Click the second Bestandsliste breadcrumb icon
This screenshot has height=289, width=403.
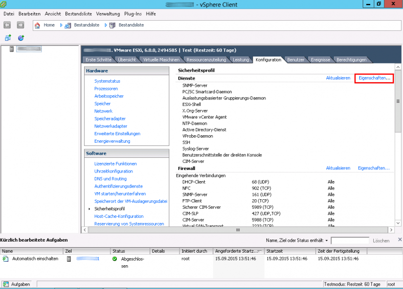(x=112, y=25)
